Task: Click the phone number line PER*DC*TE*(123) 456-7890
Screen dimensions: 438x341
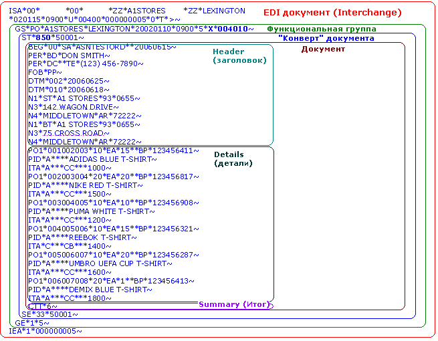Action: pos(86,64)
